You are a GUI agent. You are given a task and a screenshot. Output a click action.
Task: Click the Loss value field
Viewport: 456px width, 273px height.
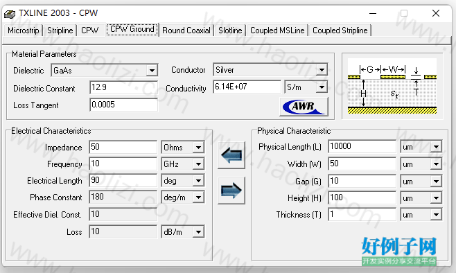(x=123, y=231)
